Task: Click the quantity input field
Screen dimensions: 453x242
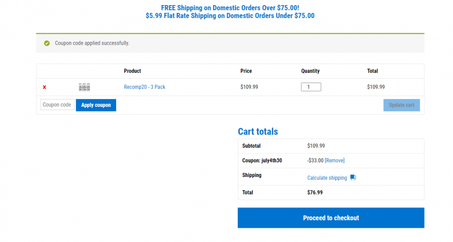Action: (x=311, y=87)
